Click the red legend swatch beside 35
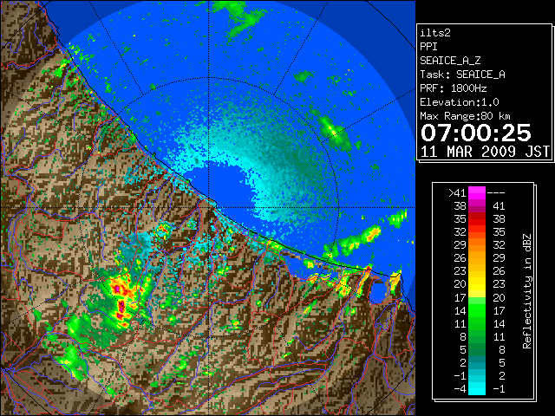 coord(477,219)
